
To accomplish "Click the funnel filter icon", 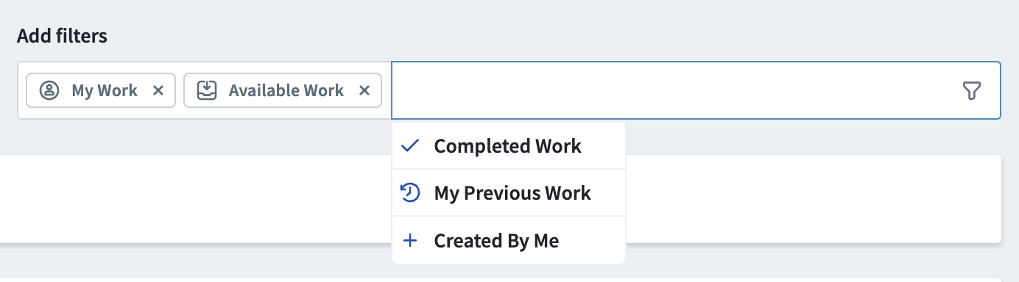I will (972, 90).
